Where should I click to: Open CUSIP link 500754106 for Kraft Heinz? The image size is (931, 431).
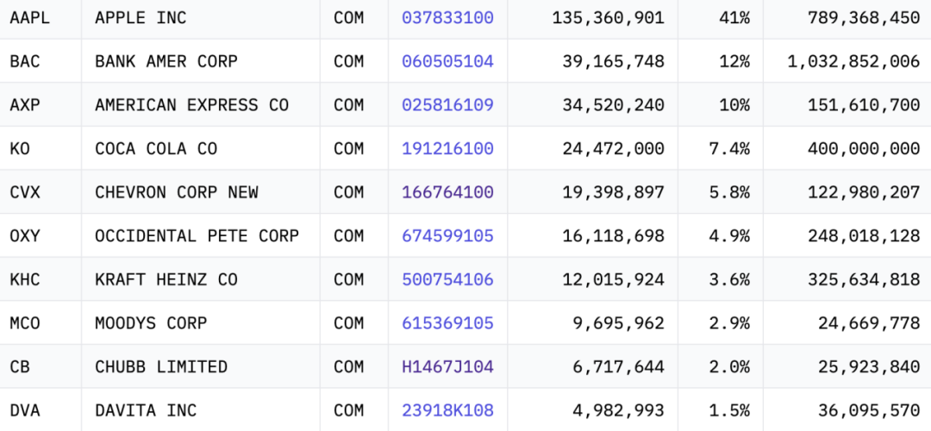447,279
